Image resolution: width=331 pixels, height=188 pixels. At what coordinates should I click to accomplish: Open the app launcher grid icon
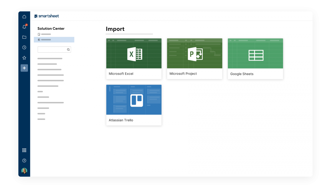pos(24,150)
